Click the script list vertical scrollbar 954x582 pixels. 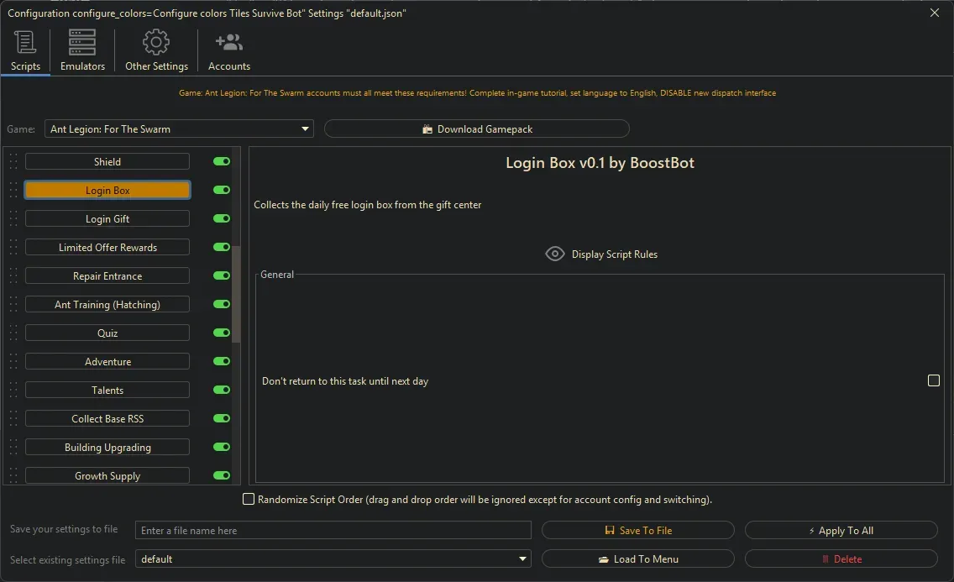point(236,294)
